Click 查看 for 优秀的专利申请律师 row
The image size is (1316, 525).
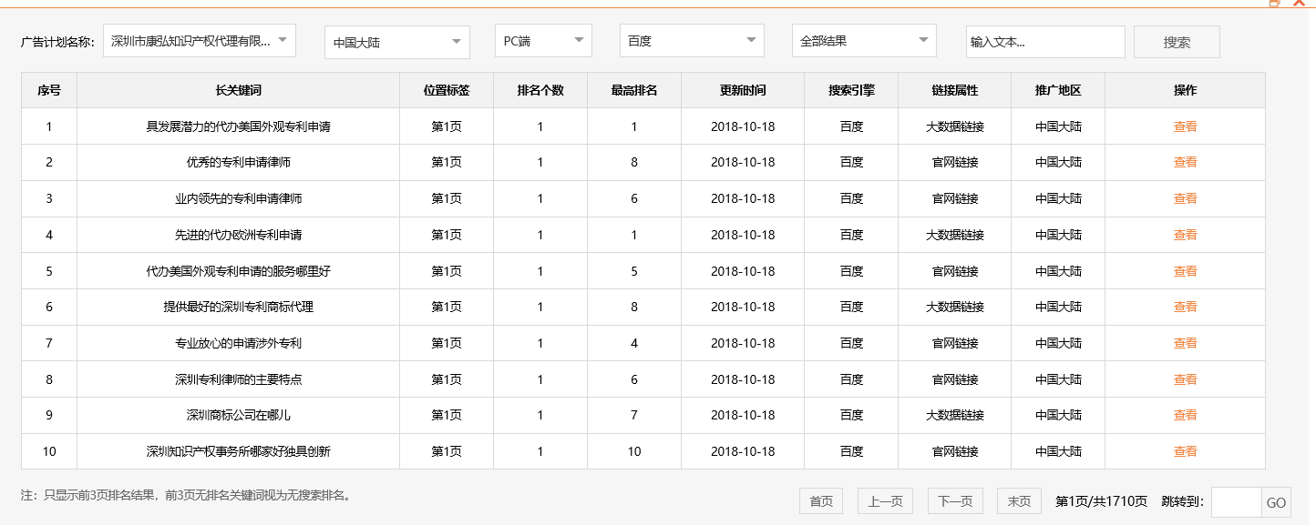click(1185, 162)
